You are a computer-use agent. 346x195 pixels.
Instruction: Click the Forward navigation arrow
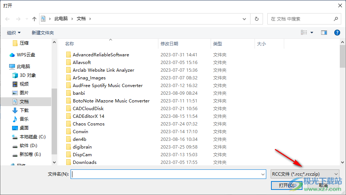coord(18,19)
